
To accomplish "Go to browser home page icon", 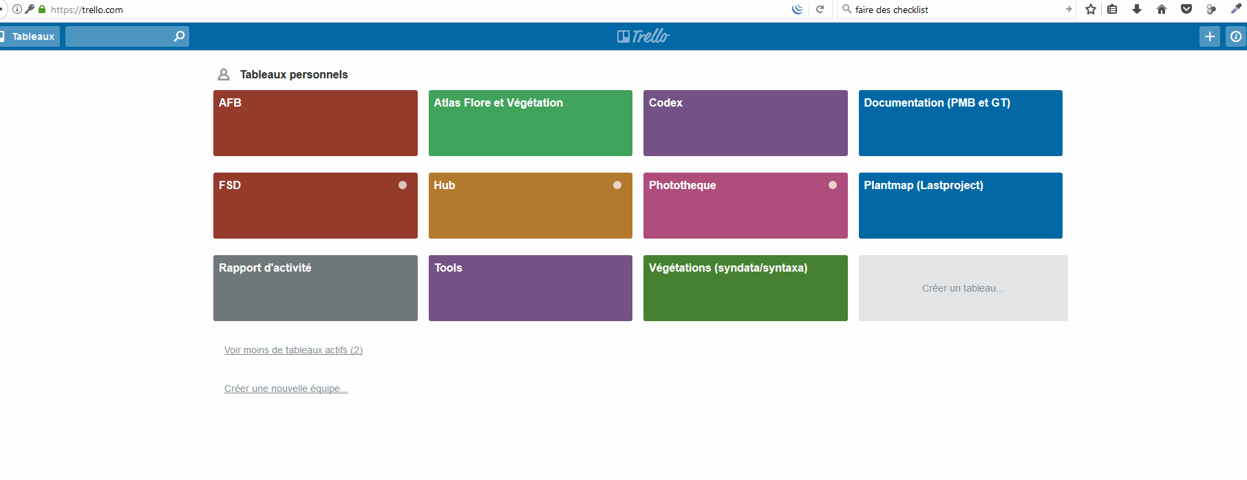I will tap(1162, 10).
